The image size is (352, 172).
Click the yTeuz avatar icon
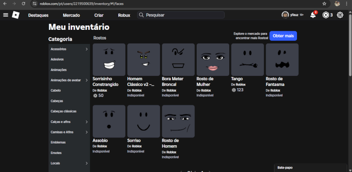(x=285, y=15)
